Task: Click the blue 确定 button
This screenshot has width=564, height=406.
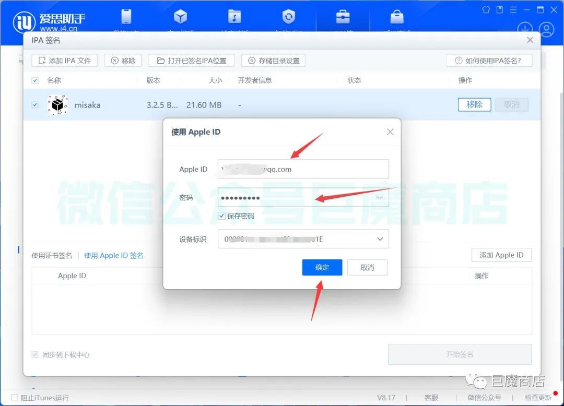Action: click(x=322, y=267)
